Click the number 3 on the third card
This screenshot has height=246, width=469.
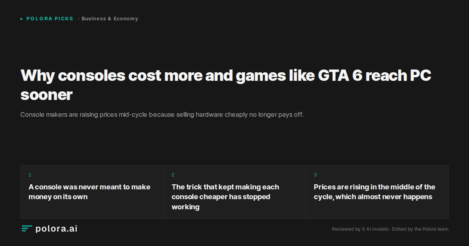[315, 175]
